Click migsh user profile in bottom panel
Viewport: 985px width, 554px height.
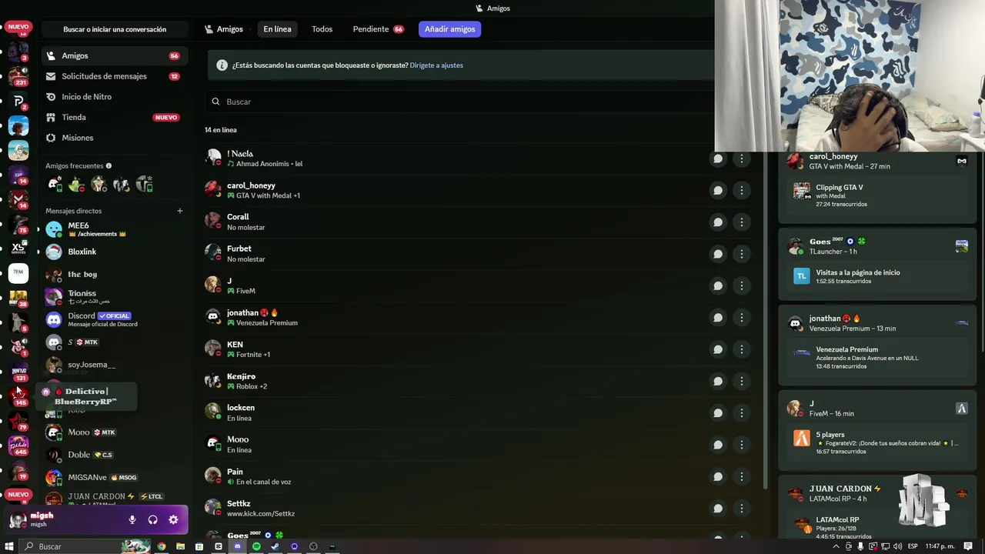click(65, 519)
